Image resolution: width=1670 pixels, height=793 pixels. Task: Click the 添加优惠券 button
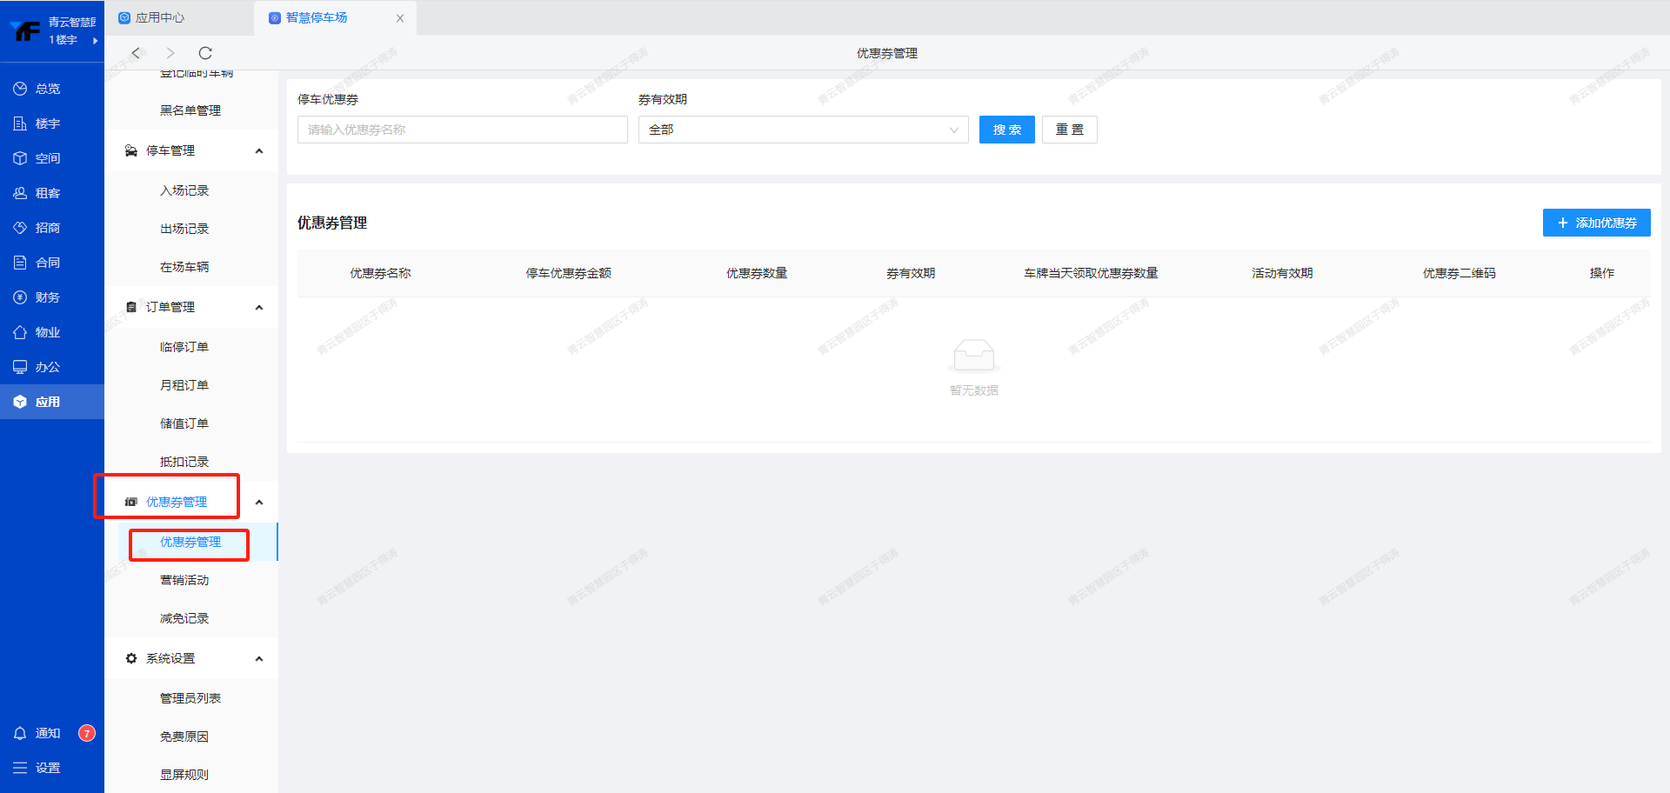pos(1596,223)
